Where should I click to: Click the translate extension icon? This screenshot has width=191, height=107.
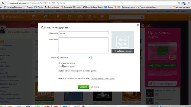184,3
